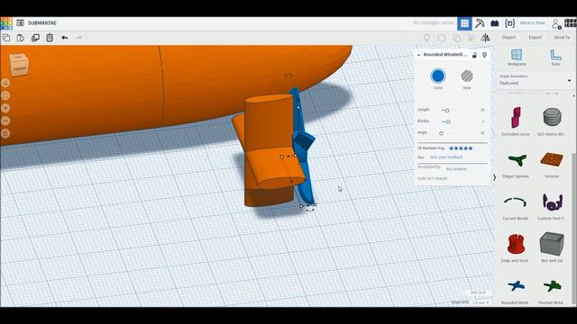The image size is (577, 324).
Task: Click the Redo arrow
Action: [78, 38]
